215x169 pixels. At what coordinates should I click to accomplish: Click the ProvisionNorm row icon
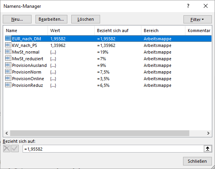click(8, 72)
